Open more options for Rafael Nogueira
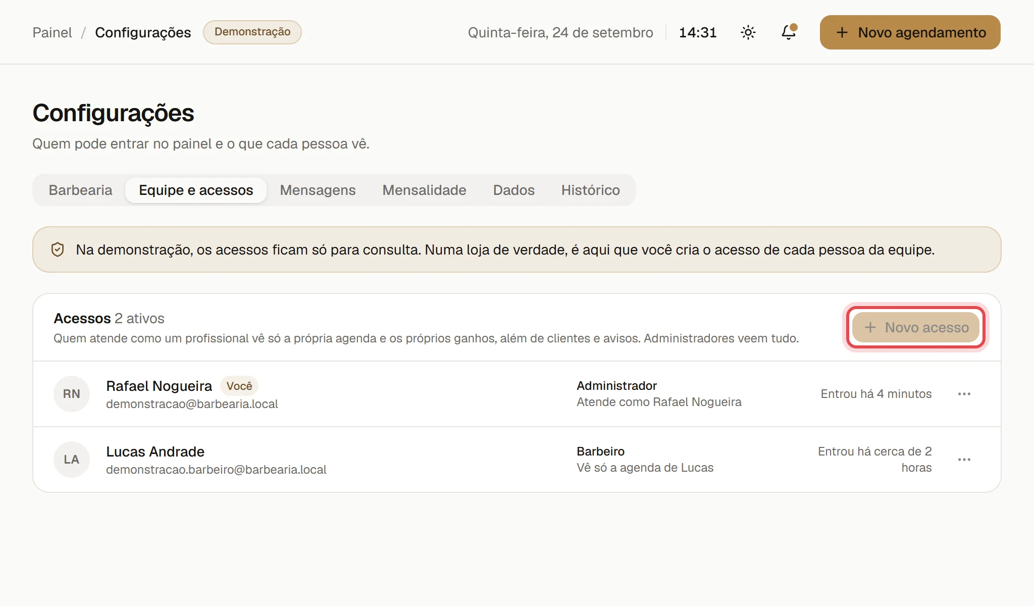 click(x=964, y=394)
